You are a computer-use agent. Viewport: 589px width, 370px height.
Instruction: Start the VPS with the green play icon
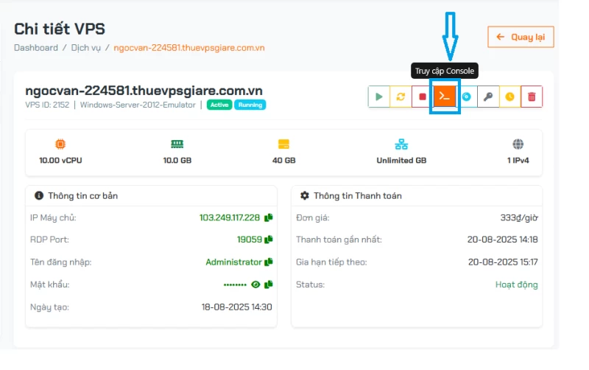[x=378, y=97]
